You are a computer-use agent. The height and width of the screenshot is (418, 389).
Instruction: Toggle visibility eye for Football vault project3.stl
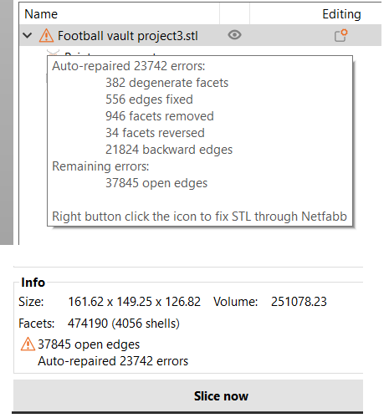[x=234, y=35]
